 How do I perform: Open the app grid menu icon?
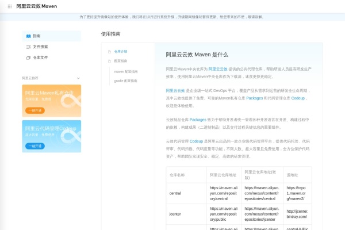point(10,6)
